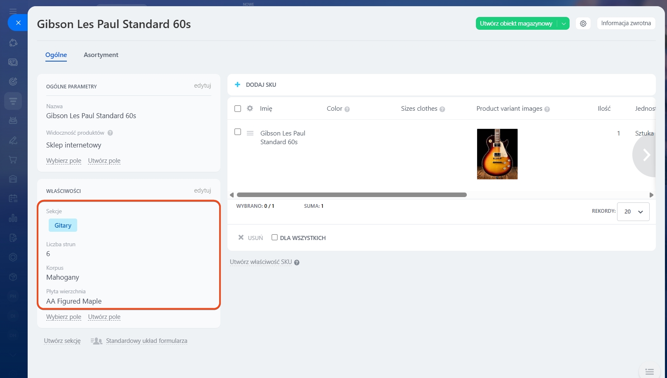This screenshot has width=667, height=378.
Task: Open the CRM funnel sidebar icon
Action: pyautogui.click(x=13, y=101)
